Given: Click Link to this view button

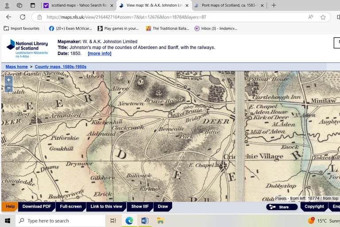Looking at the screenshot, I should click(x=106, y=207).
